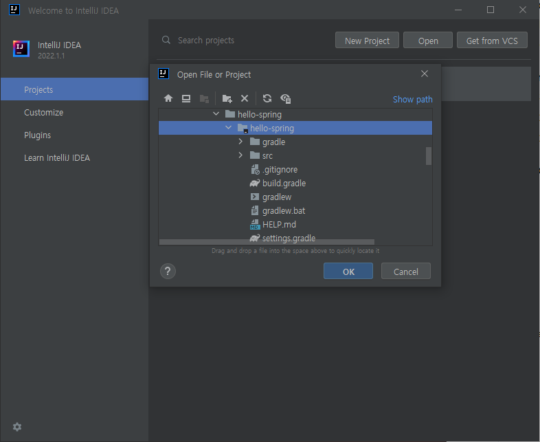Click the project directory toolbar icon

pos(204,98)
